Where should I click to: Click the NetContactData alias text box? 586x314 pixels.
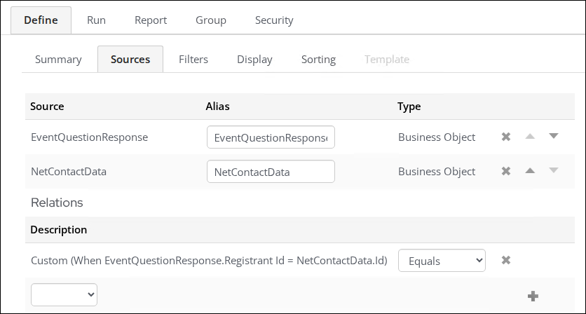[x=271, y=172]
